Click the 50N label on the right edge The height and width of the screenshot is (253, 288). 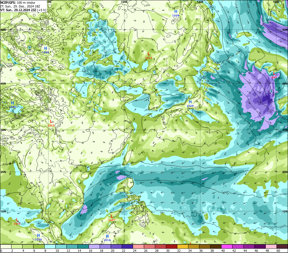285,30
